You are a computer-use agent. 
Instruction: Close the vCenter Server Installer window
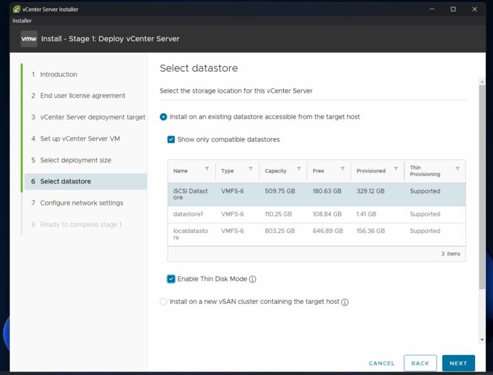pyautogui.click(x=475, y=9)
